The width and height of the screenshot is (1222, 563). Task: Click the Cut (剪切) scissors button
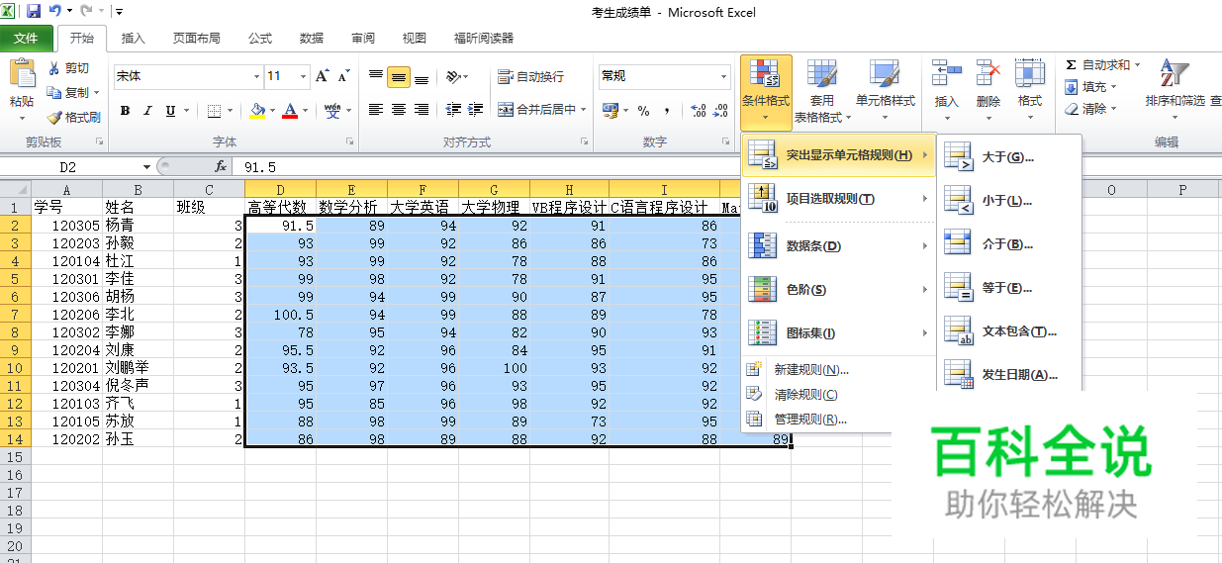point(68,68)
